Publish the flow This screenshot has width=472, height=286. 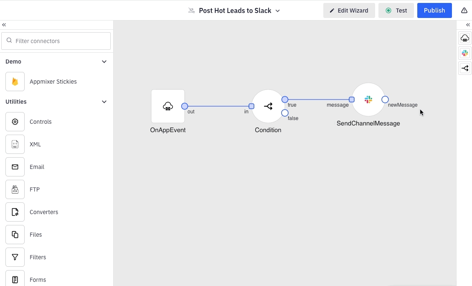434,10
